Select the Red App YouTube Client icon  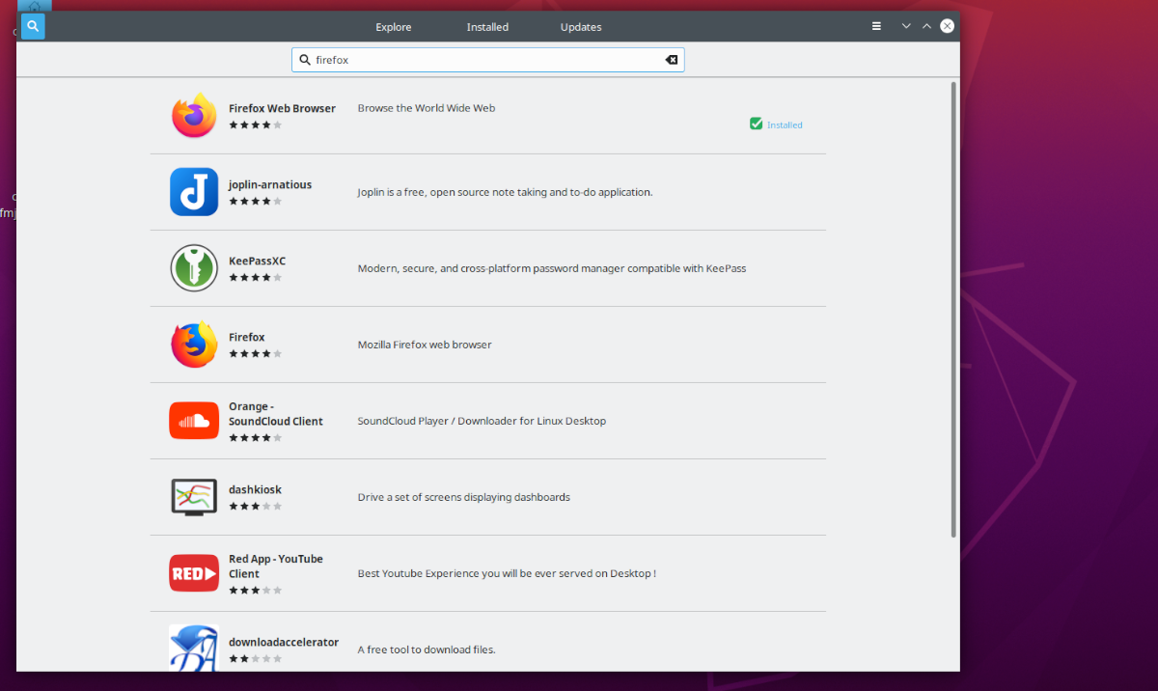pyautogui.click(x=193, y=572)
